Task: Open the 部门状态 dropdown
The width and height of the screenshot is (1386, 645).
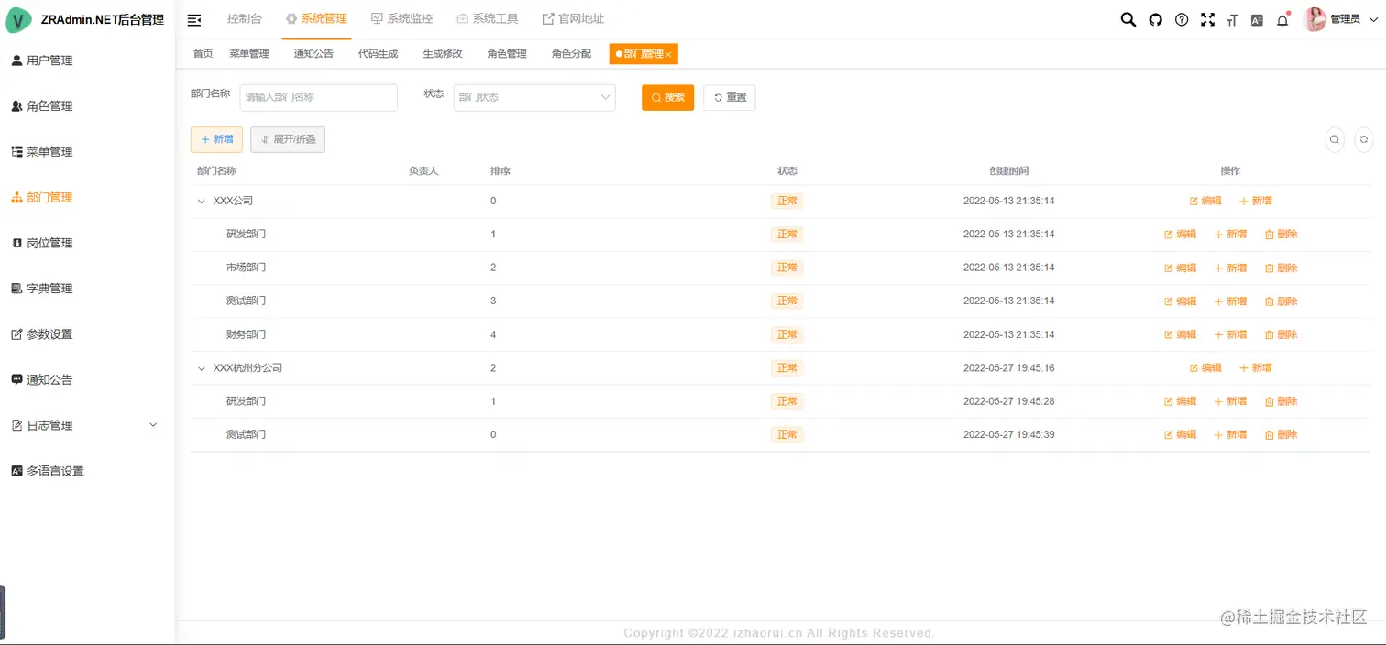Action: (x=534, y=97)
